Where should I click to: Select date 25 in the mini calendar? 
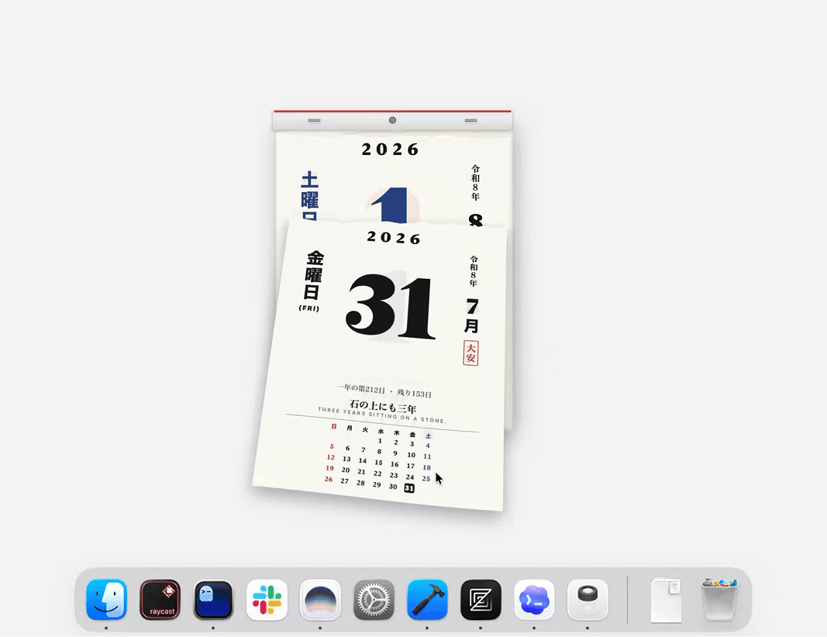coord(426,479)
